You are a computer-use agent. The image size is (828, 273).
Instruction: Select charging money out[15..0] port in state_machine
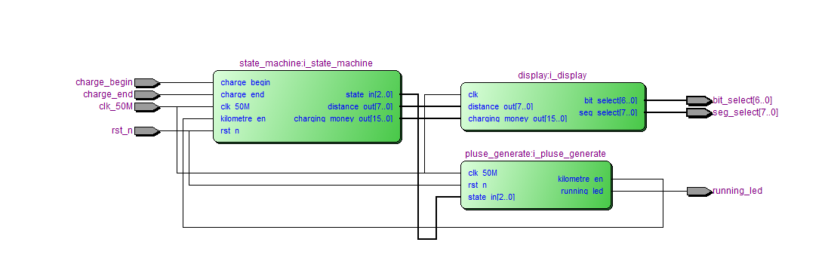[343, 119]
